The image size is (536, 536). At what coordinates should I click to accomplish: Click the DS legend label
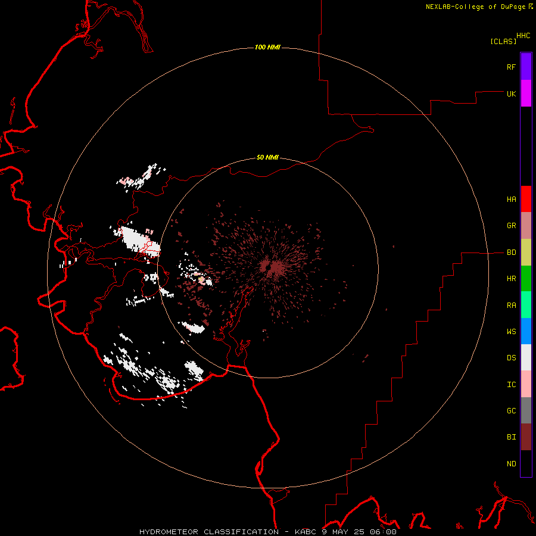(511, 358)
